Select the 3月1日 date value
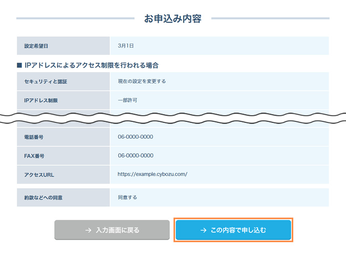The width and height of the screenshot is (346, 256). click(125, 46)
